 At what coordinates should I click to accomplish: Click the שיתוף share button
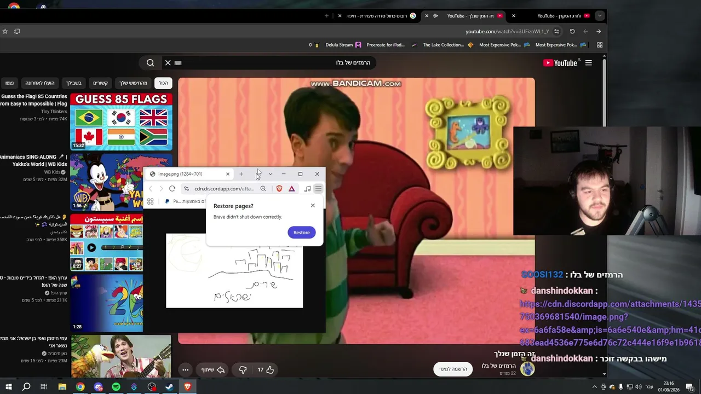[x=213, y=370]
